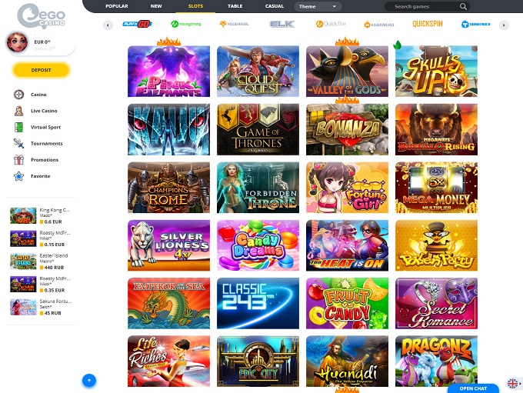Show the next providers with right arrow
This screenshot has width=523, height=393.
click(504, 25)
